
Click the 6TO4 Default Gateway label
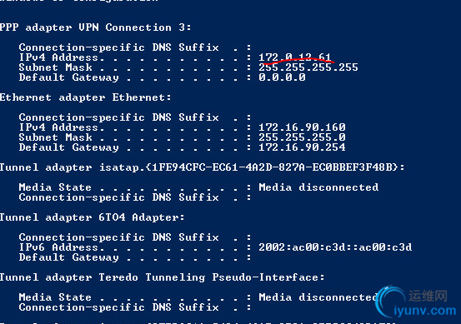[69, 257]
